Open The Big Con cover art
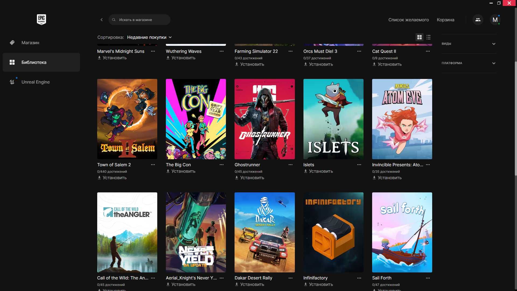517x291 pixels. [x=196, y=119]
